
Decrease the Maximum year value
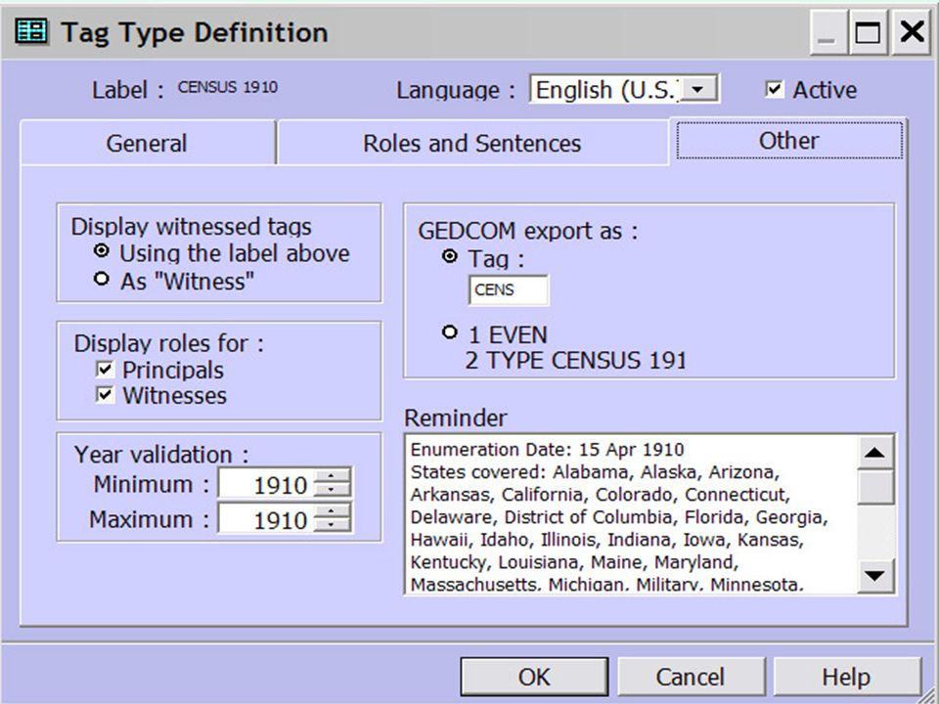tap(332, 525)
